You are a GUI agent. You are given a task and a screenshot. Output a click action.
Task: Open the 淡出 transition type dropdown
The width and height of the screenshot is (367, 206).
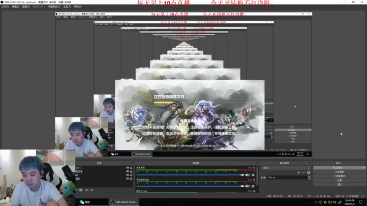point(286,168)
